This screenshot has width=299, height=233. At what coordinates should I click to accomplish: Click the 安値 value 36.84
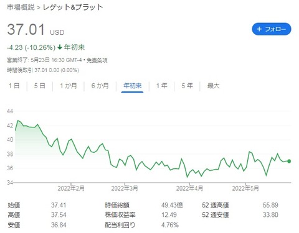point(59,225)
